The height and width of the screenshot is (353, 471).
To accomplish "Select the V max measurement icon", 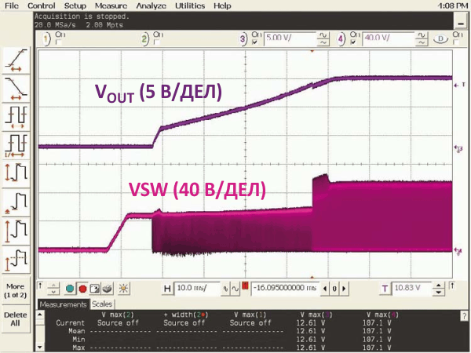I will click(x=16, y=231).
